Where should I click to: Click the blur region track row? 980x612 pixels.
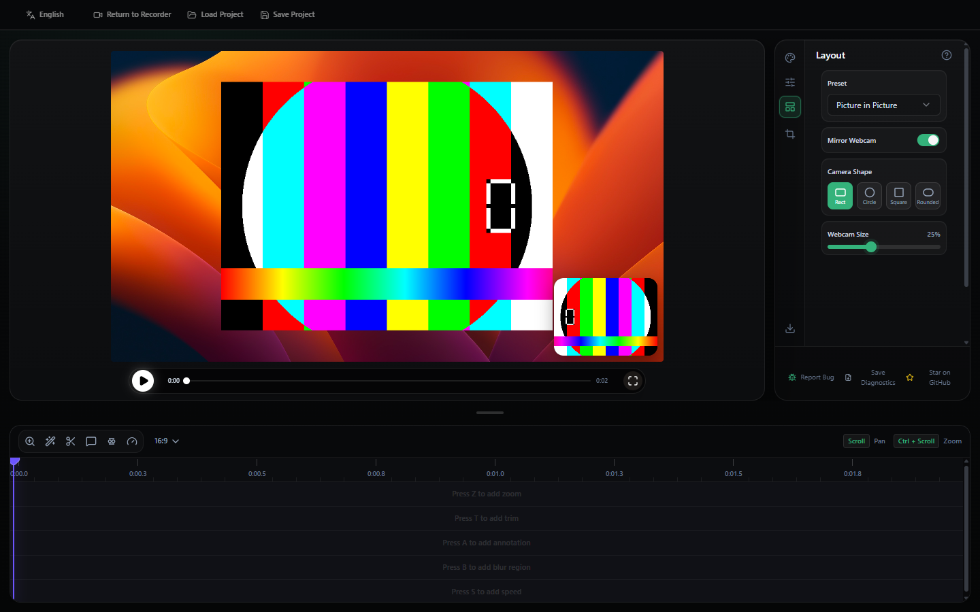487,568
